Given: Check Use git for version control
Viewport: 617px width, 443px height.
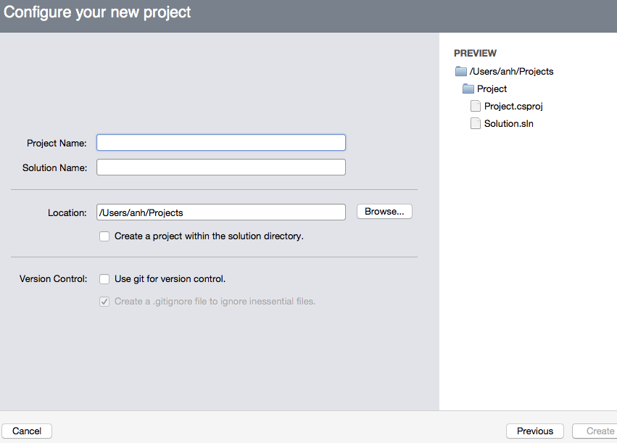Looking at the screenshot, I should pyautogui.click(x=104, y=279).
